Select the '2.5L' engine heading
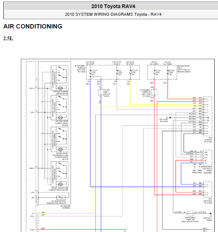 coord(8,39)
